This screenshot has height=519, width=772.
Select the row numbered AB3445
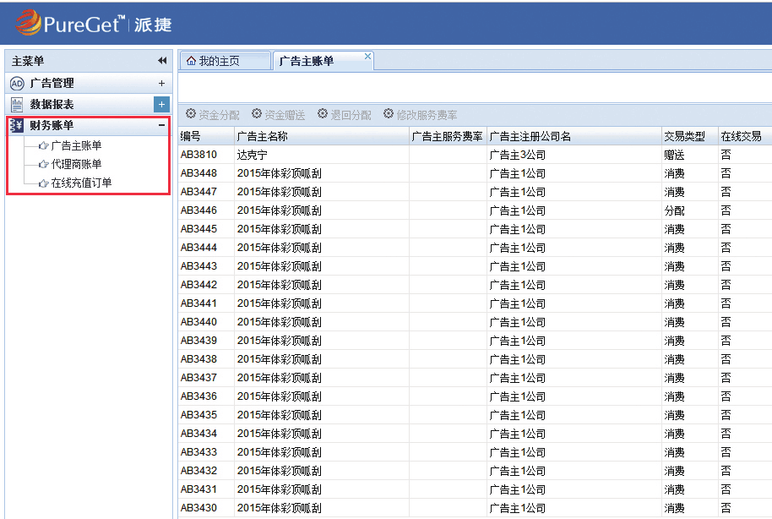coord(476,229)
